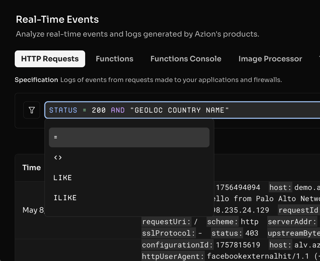
Task: Click the filter funnel icon
Action: click(32, 110)
